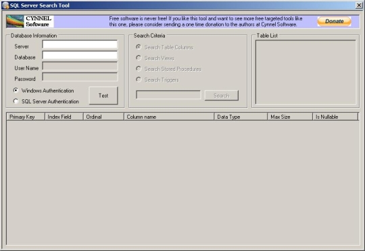Viewport: 365px width, 251px height.
Task: Click the Search Criteria group label
Action: (x=149, y=36)
